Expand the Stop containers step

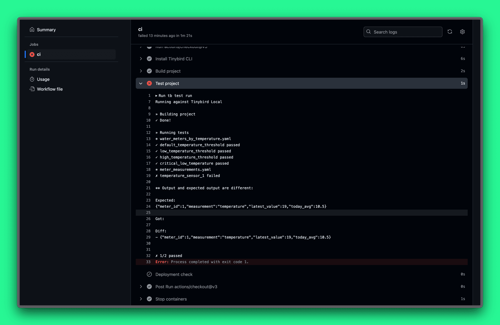141,299
